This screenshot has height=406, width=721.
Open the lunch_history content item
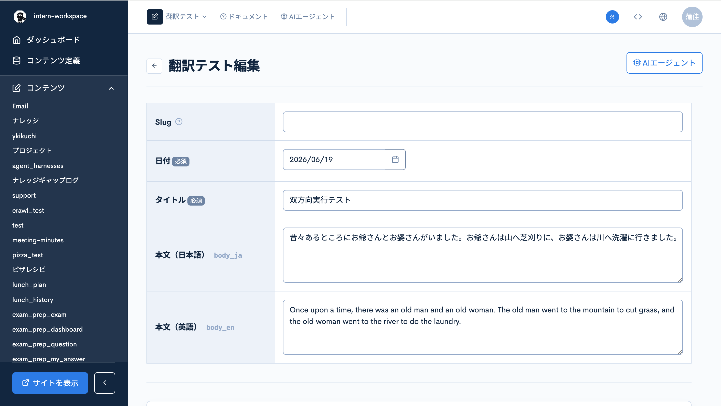click(33, 300)
